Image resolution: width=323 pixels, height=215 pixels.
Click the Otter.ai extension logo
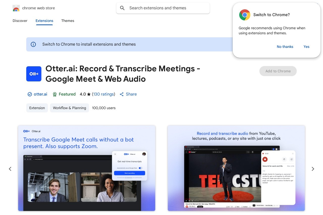tap(34, 74)
